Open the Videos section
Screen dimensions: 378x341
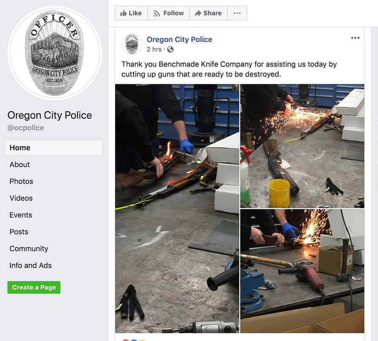coord(21,198)
